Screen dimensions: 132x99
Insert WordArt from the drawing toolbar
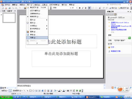[x=42, y=91]
